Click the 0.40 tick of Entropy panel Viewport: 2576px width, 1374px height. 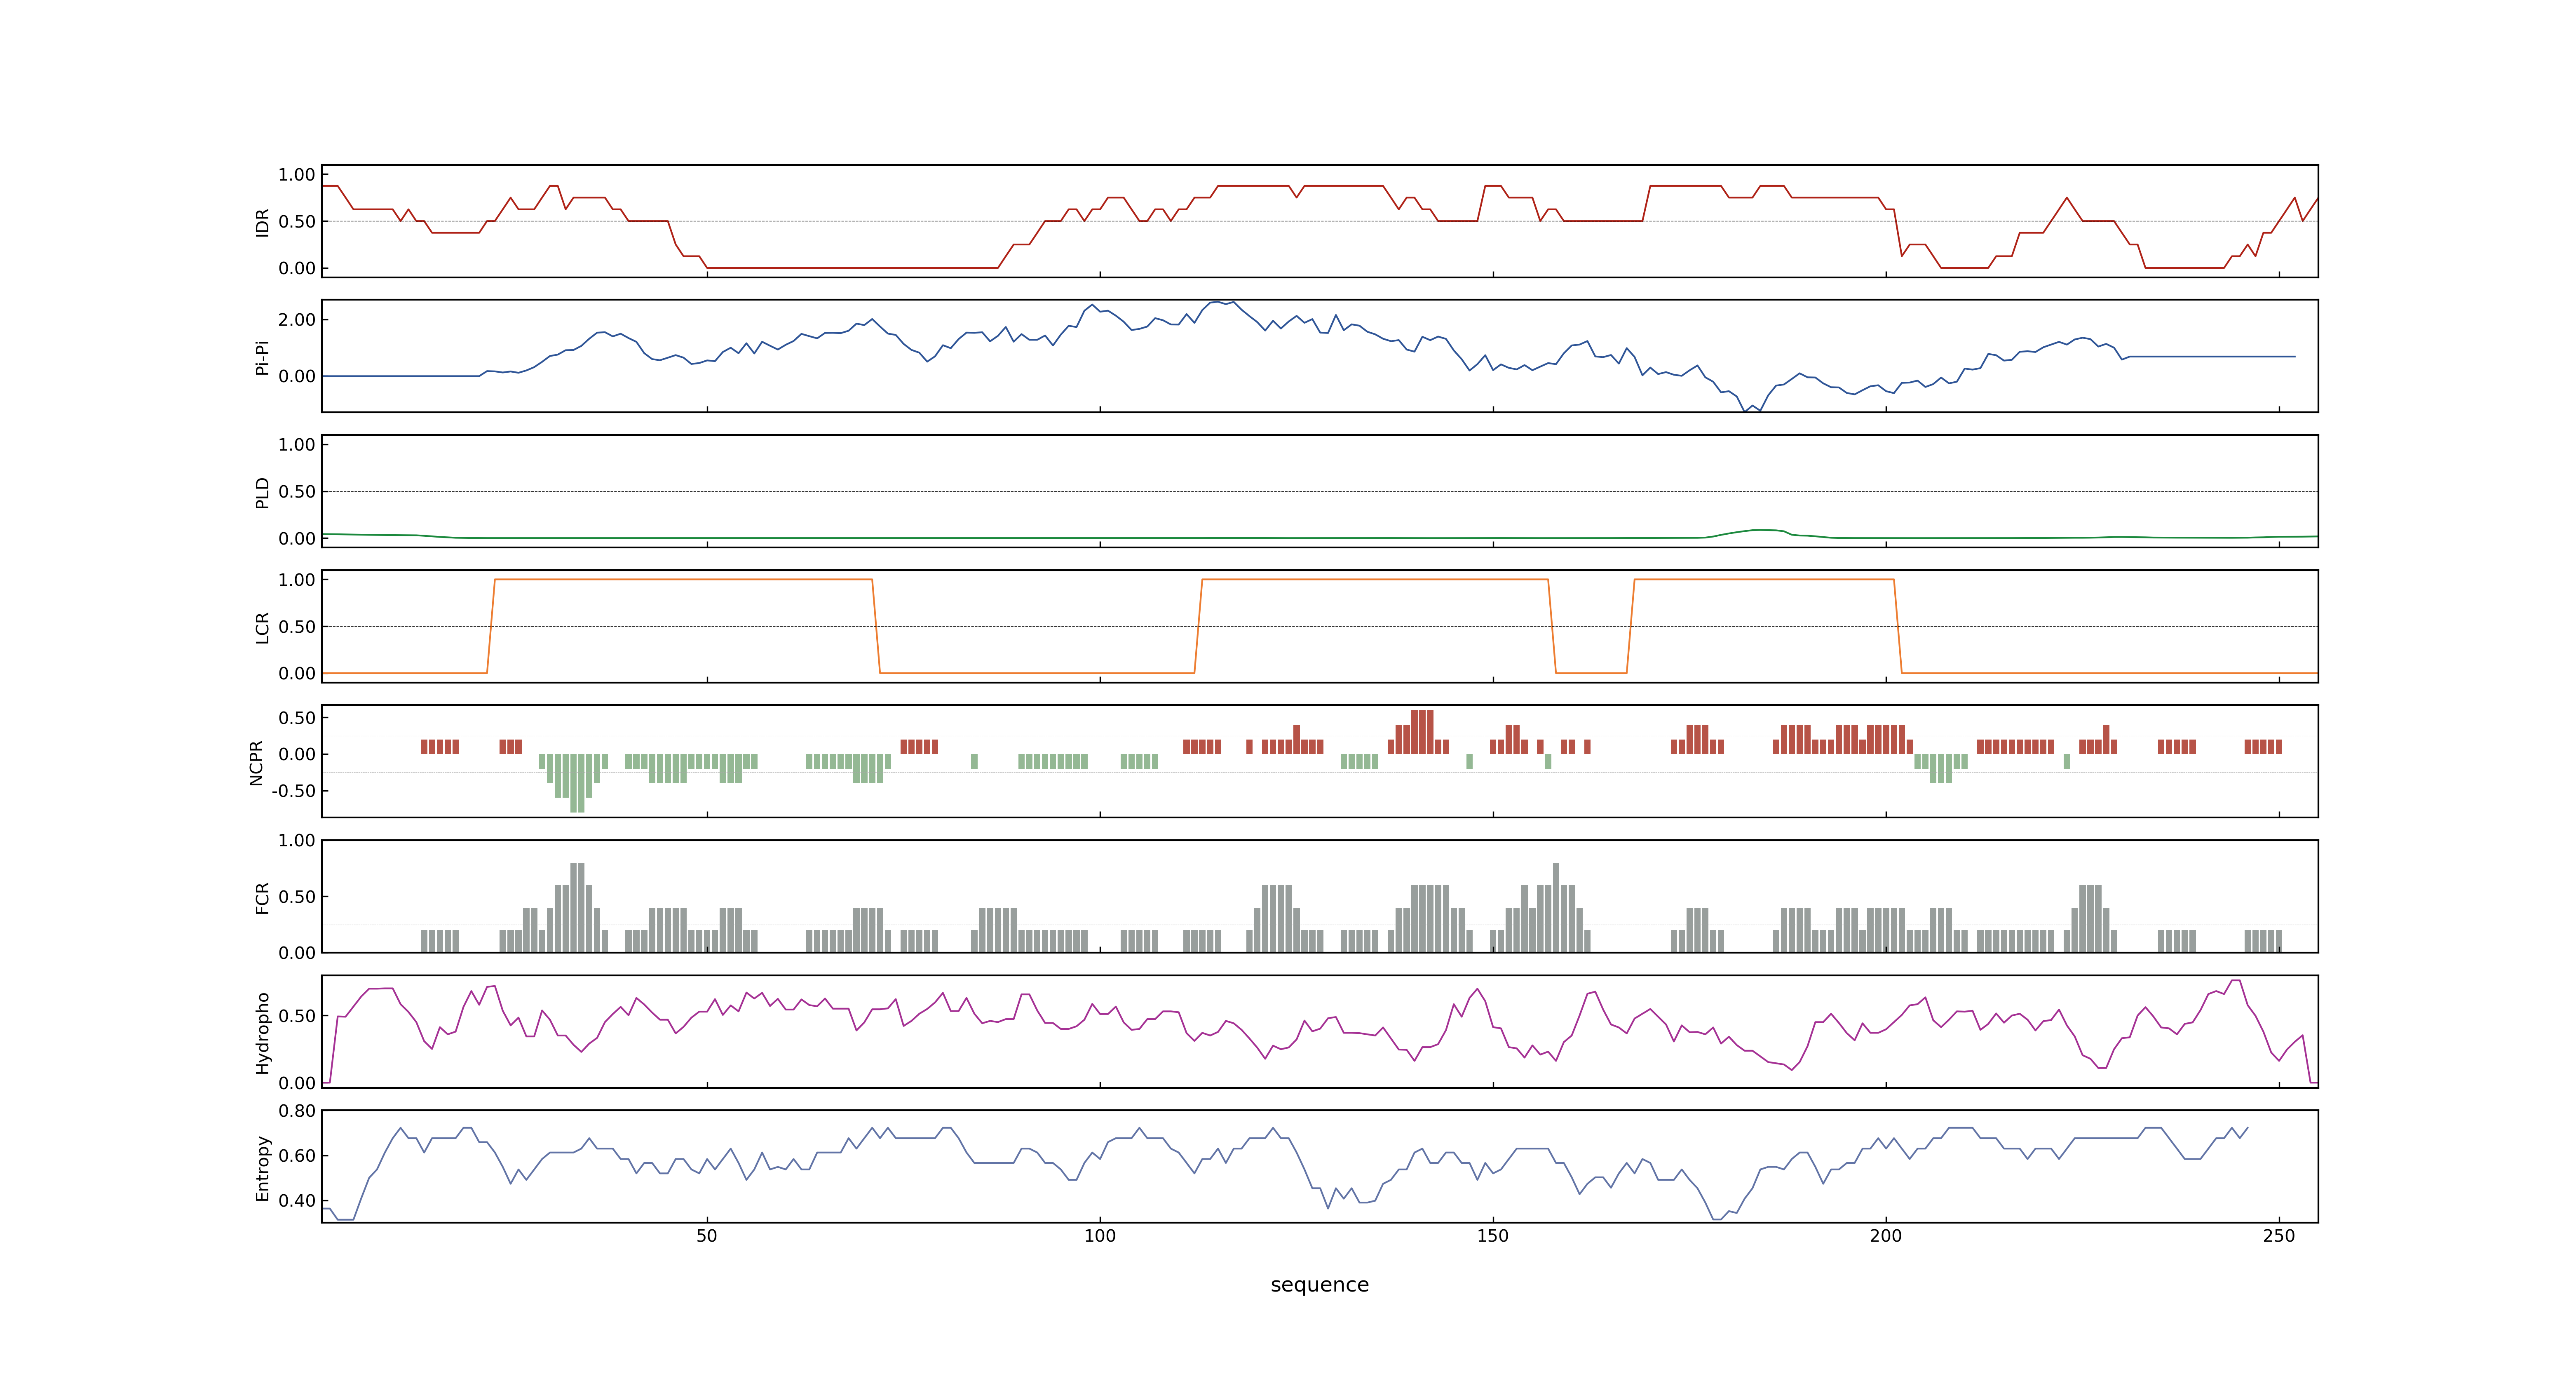point(297,1200)
